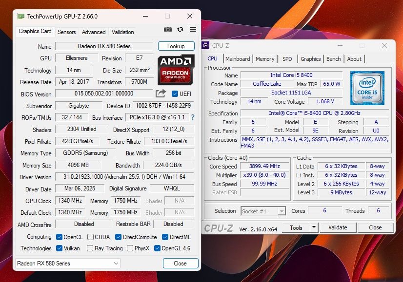Switch to the Sensors tab in GPU-Z
Viewport: 403px width, 282px height.
coord(66,32)
